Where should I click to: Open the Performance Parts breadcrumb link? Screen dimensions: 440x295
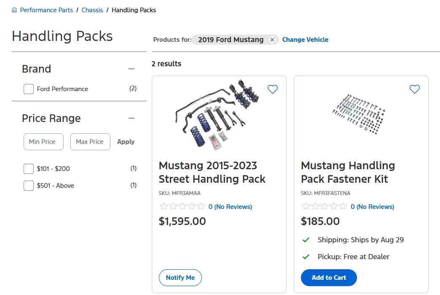point(46,10)
